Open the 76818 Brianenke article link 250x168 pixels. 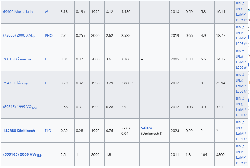[x=17, y=59]
